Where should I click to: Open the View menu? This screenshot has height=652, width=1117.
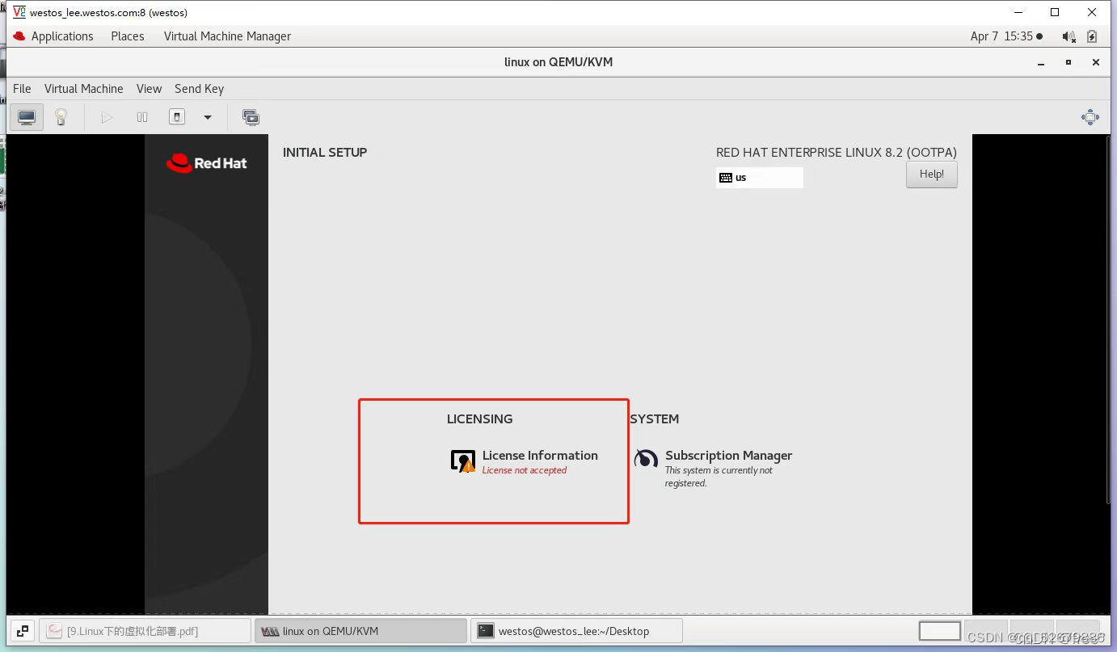click(149, 89)
